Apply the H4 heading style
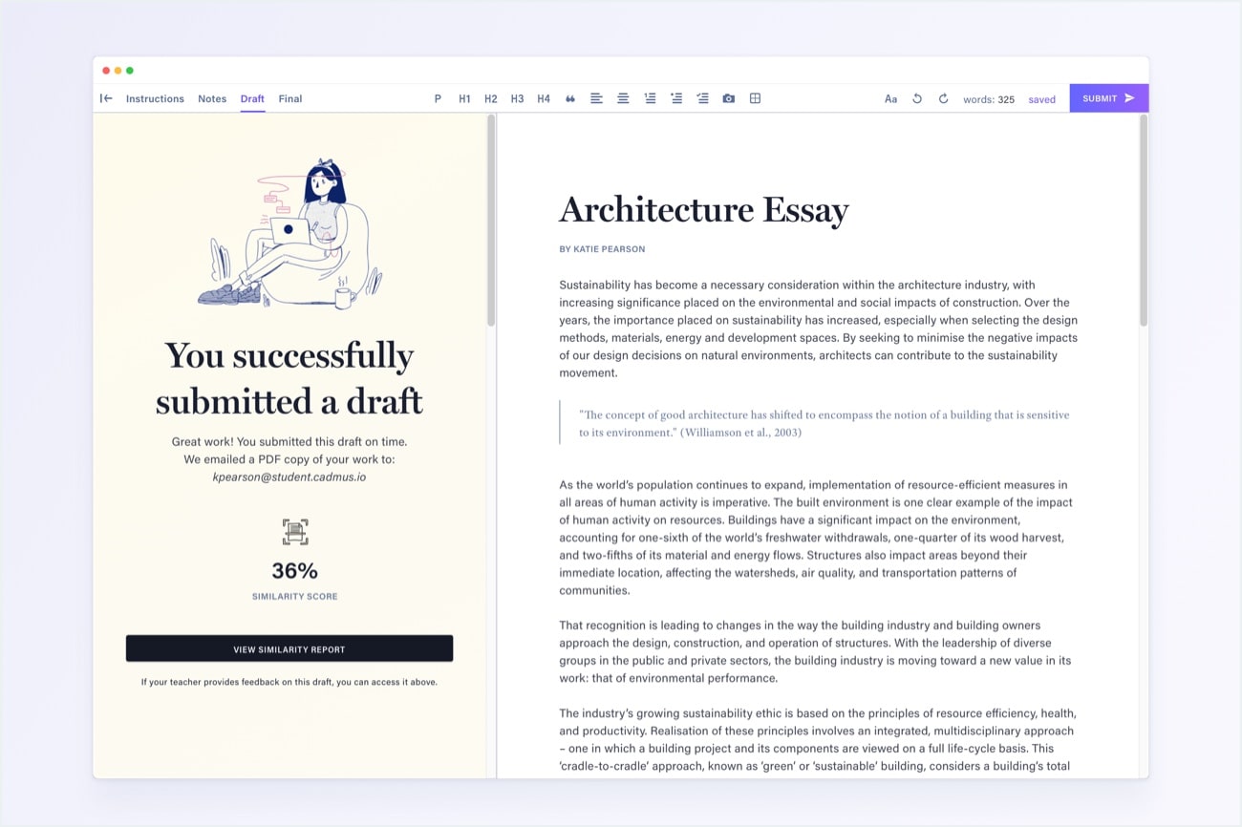1242x827 pixels. click(x=544, y=97)
